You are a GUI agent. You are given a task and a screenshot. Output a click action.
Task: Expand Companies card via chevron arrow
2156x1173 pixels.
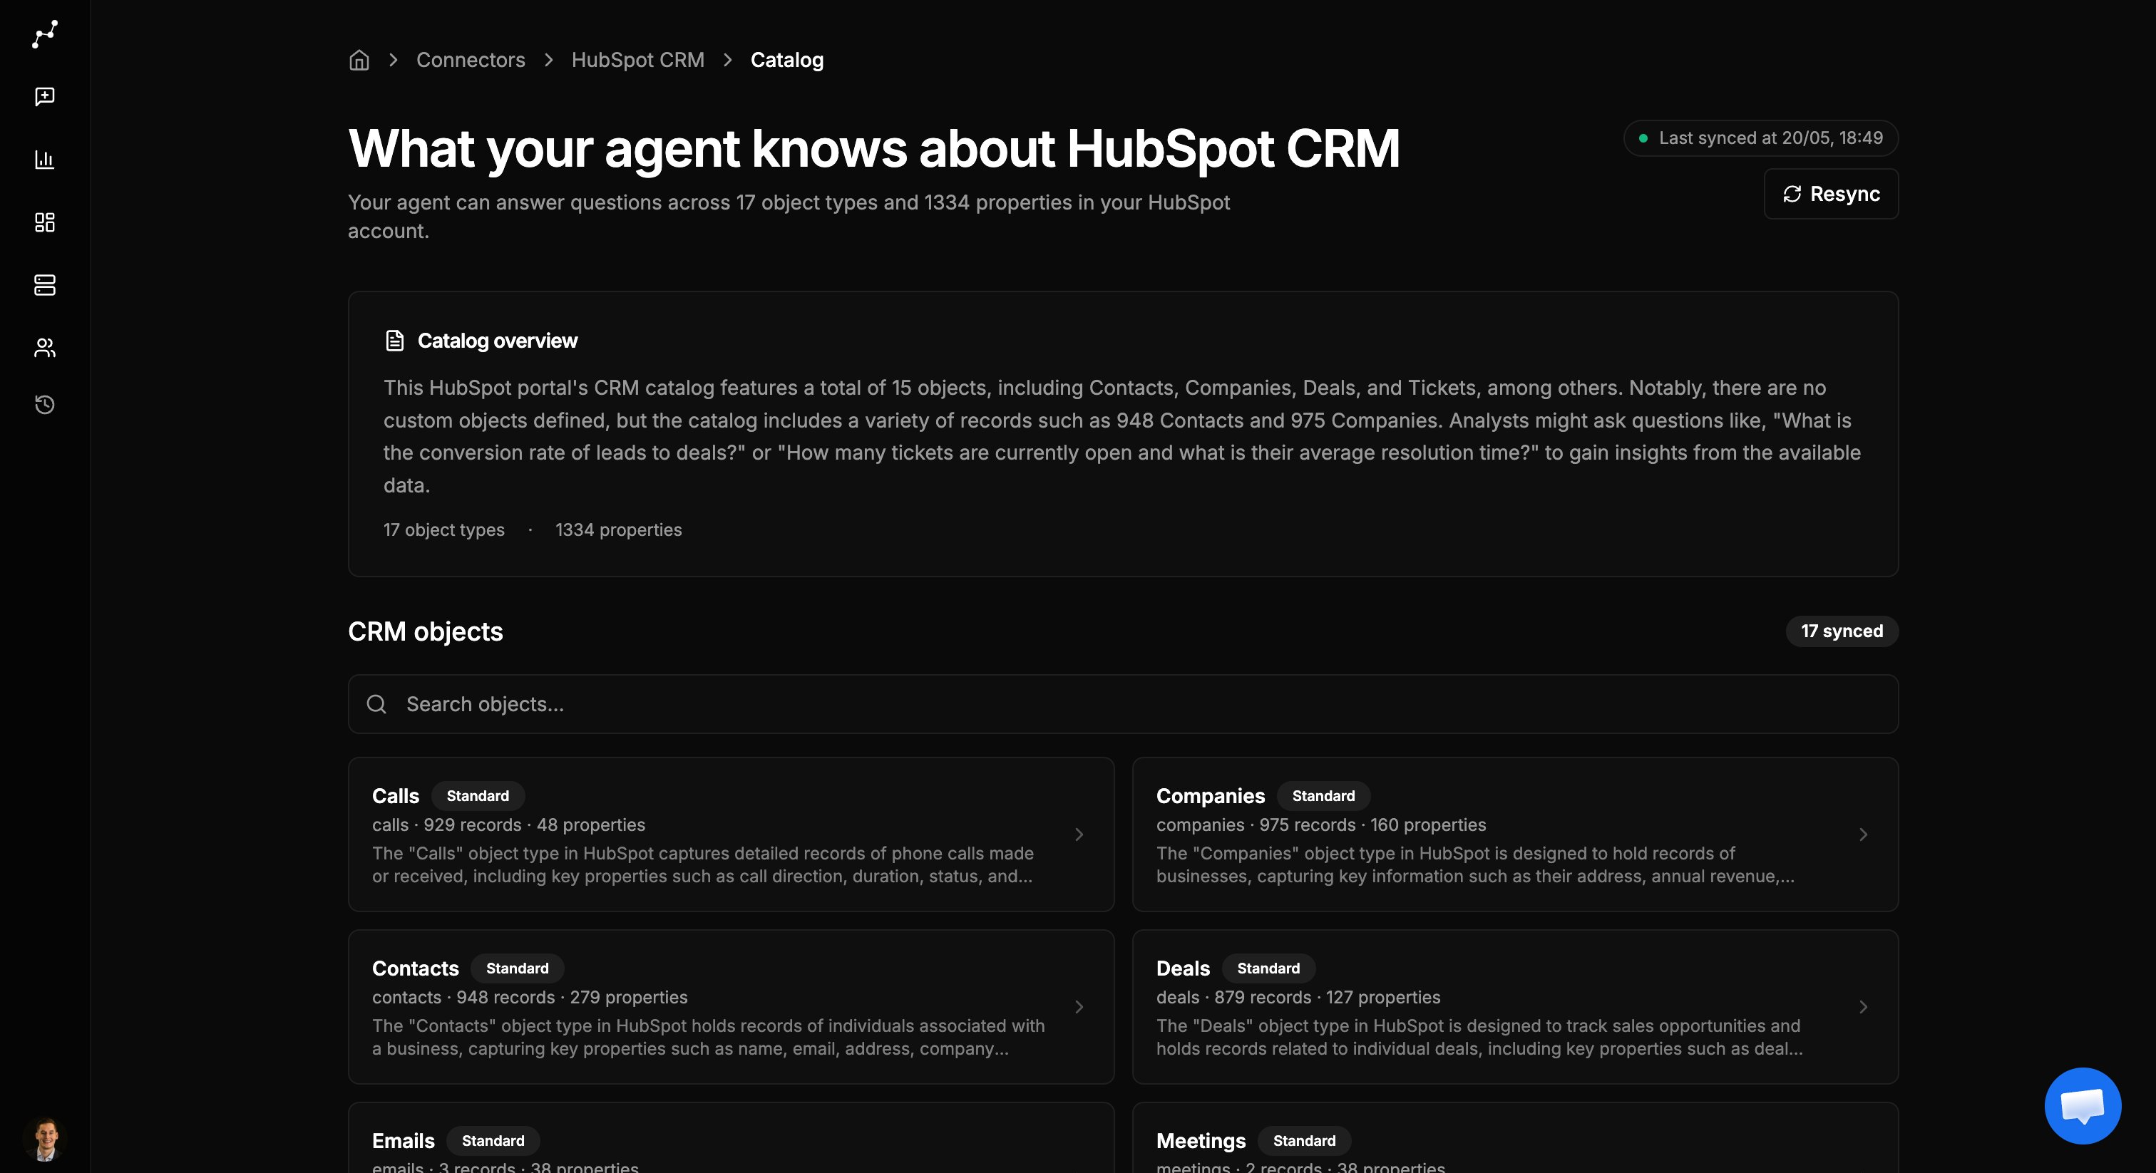pos(1863,834)
